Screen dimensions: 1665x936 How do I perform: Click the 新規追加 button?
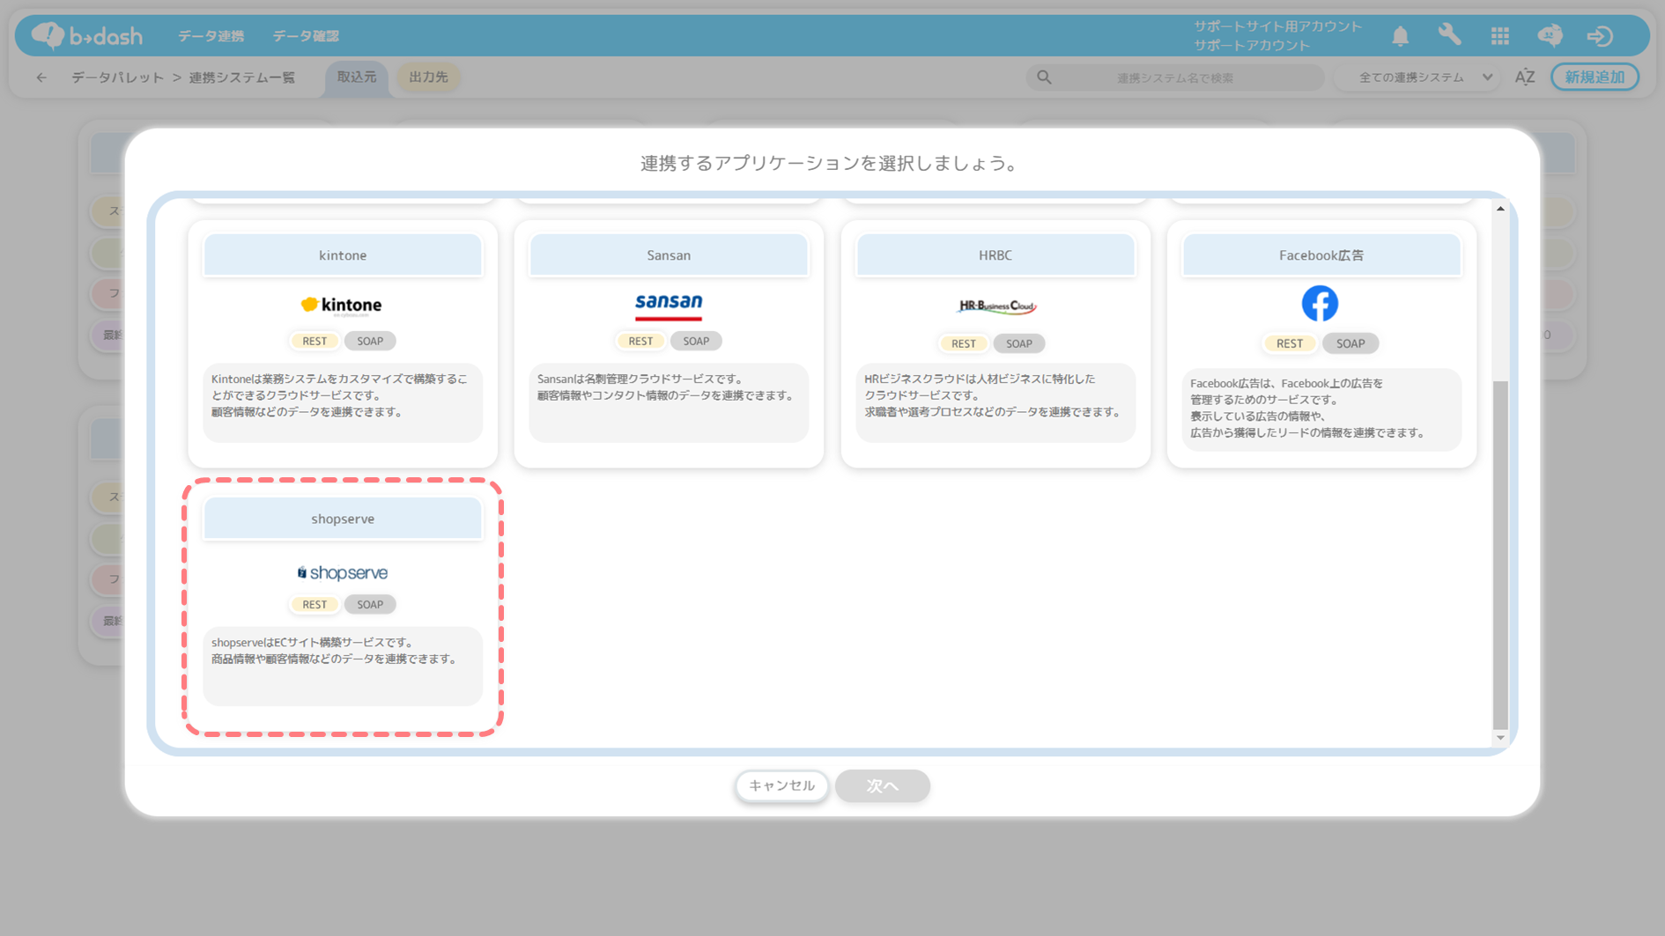click(x=1595, y=77)
